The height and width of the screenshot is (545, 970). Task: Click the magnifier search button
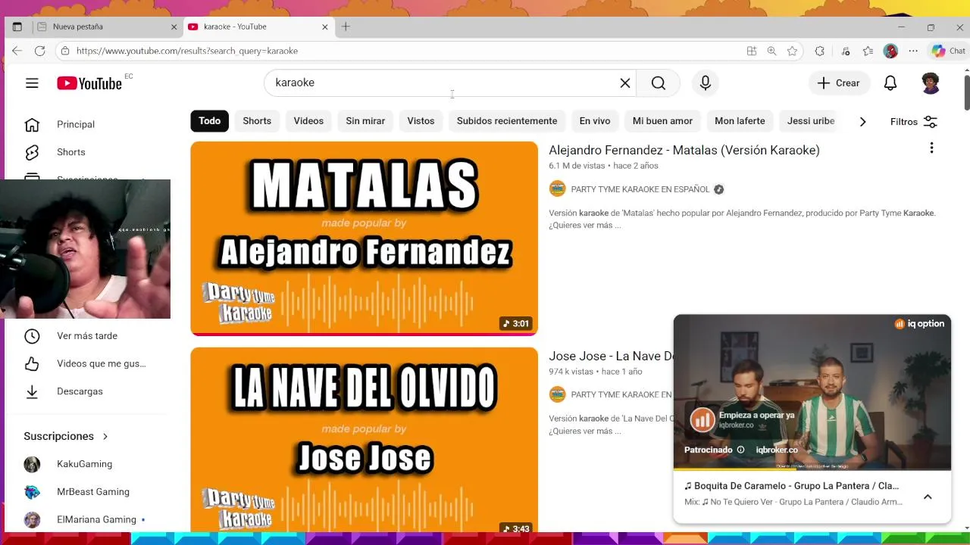coord(658,83)
